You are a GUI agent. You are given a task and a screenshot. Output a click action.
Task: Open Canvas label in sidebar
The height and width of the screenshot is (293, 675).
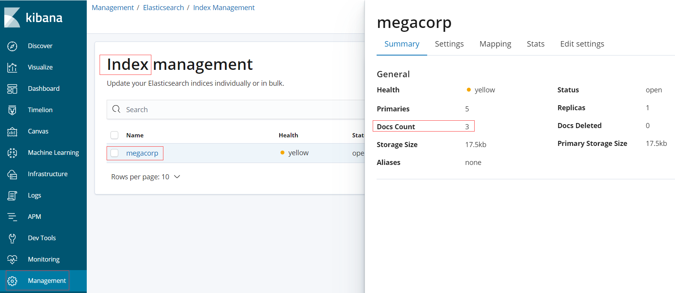coord(38,131)
